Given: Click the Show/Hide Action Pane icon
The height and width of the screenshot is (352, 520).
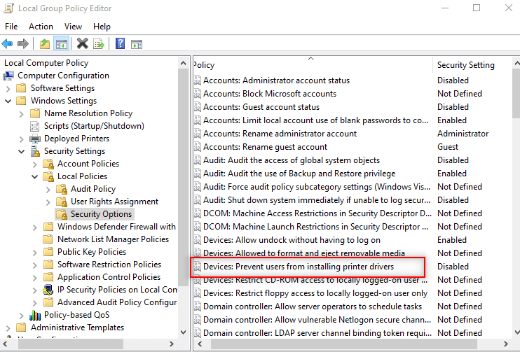Looking at the screenshot, I should pos(137,44).
